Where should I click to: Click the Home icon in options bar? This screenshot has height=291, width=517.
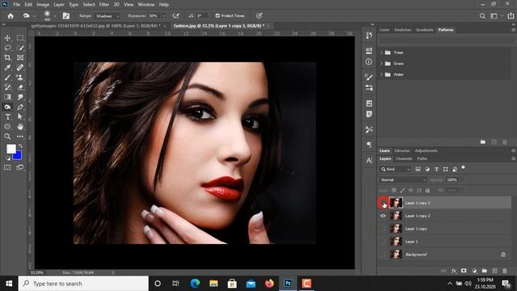[11, 16]
